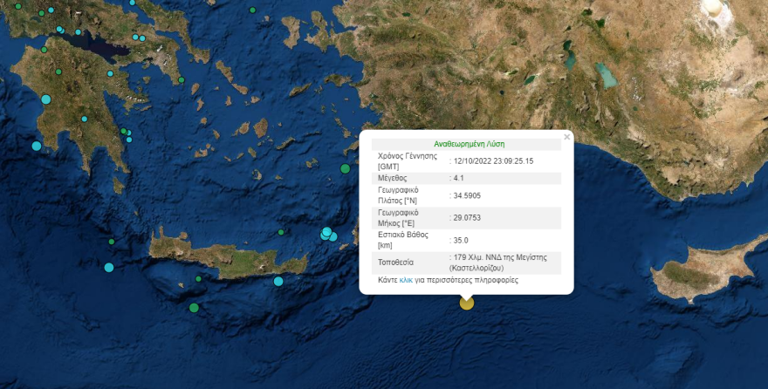The height and width of the screenshot is (389, 768).
Task: Select the large green marker left of the popup
Action: coord(346,169)
